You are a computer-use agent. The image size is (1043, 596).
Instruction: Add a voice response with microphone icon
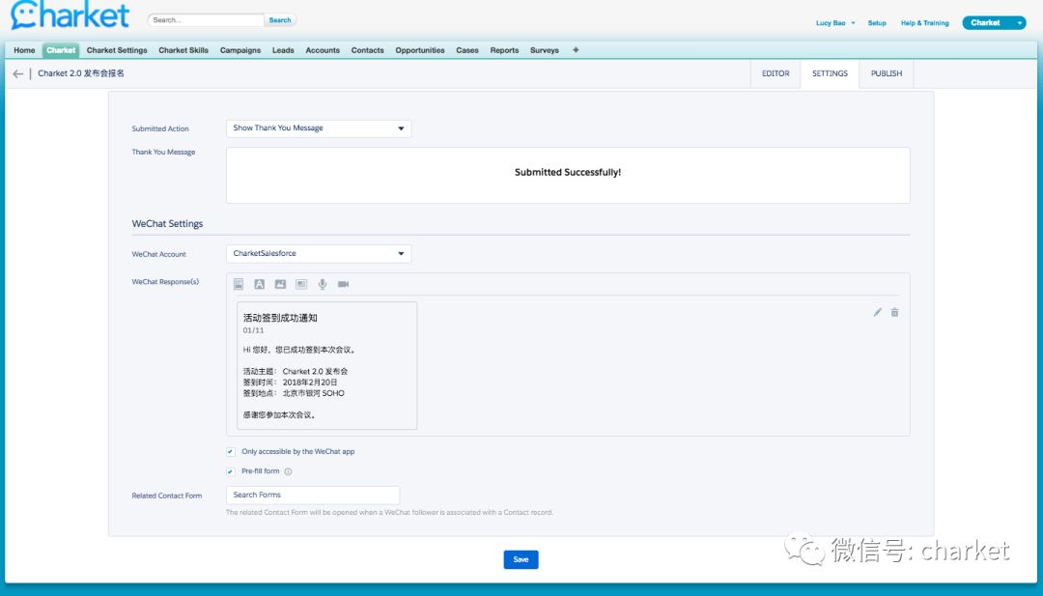pyautogui.click(x=323, y=284)
